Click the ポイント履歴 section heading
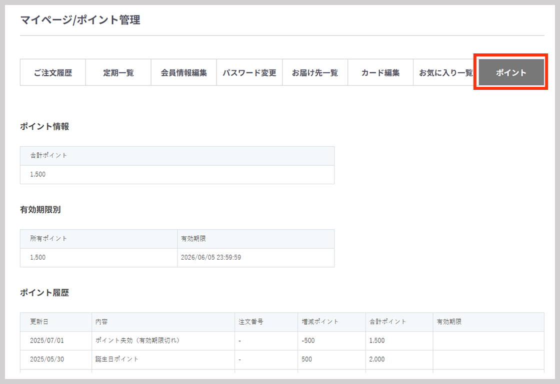 click(44, 293)
